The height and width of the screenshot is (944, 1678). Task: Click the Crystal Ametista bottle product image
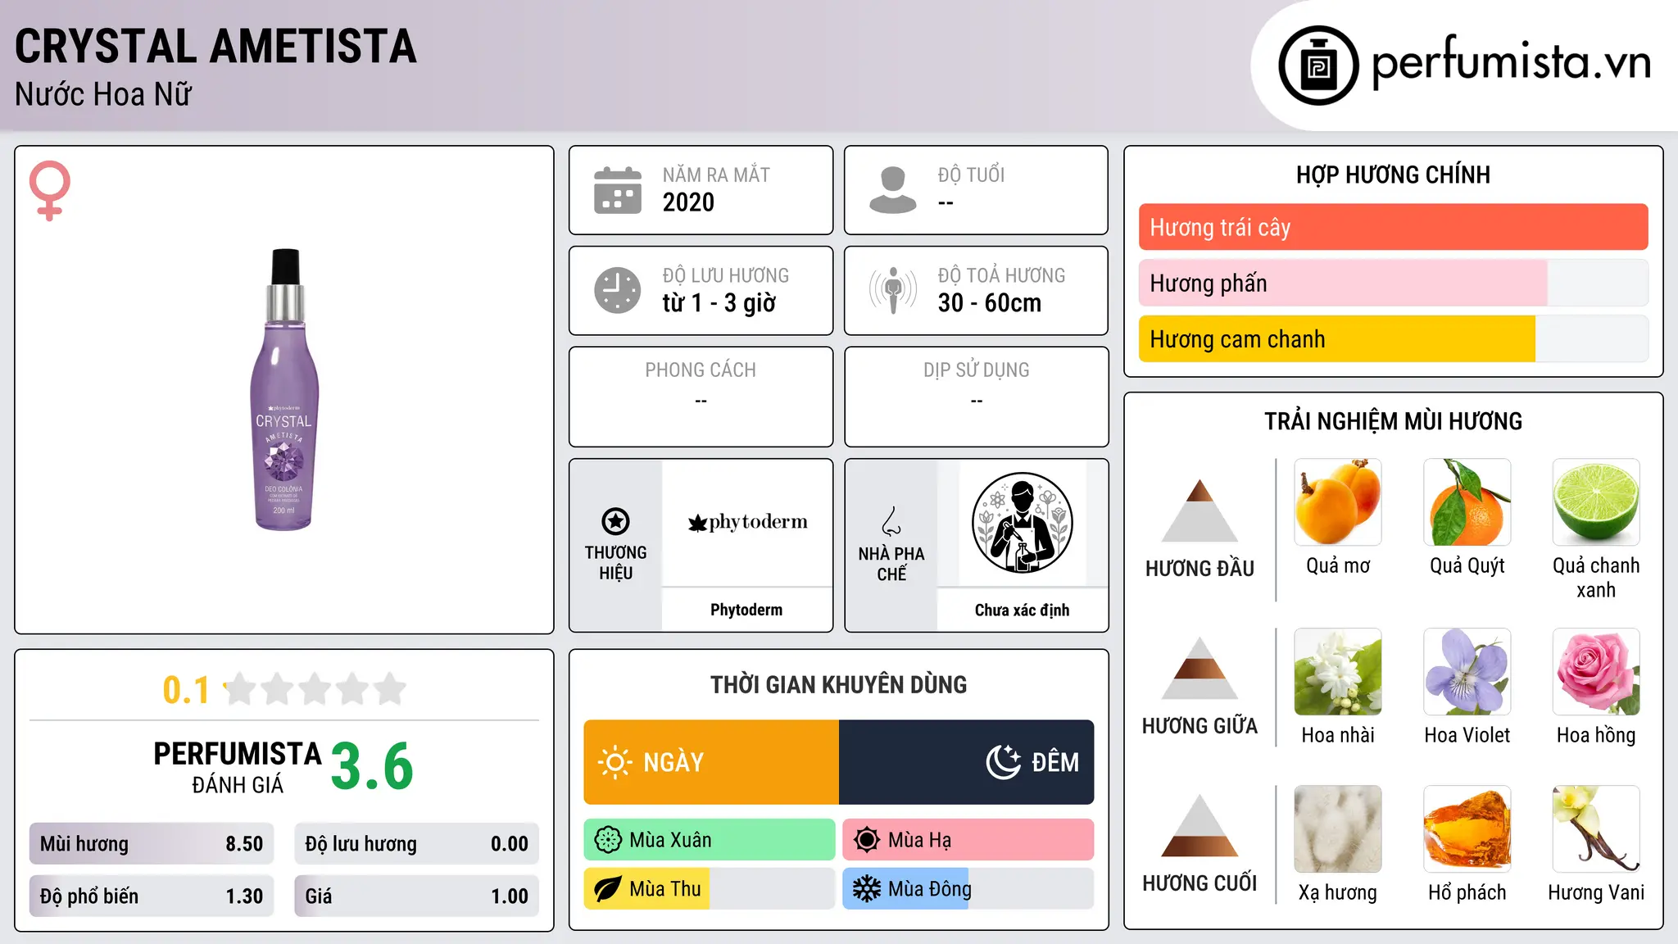pyautogui.click(x=284, y=390)
